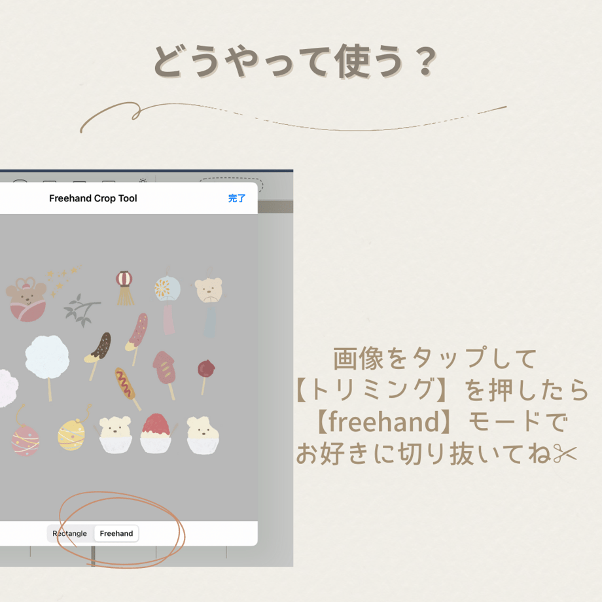
Task: Select the Freehand crop mode
Action: pyautogui.click(x=116, y=533)
